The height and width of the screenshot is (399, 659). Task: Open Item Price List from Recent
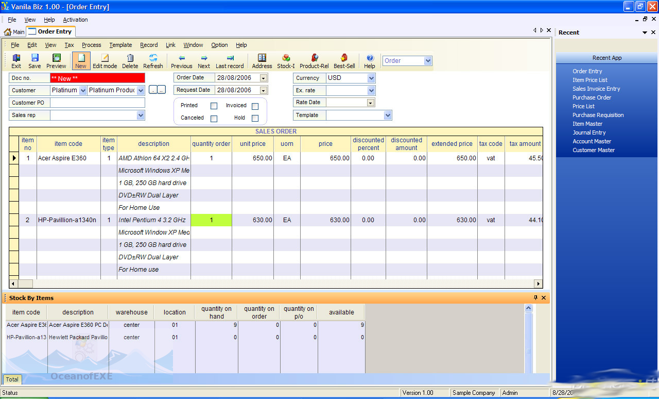point(590,80)
